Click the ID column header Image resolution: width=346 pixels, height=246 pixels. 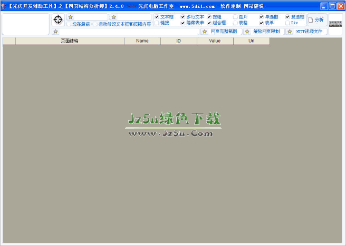pos(179,41)
